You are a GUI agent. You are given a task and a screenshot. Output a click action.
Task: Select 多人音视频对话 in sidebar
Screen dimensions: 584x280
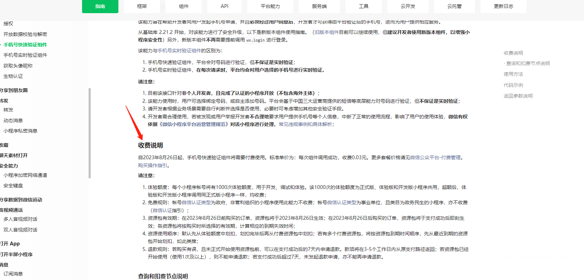tap(20, 219)
